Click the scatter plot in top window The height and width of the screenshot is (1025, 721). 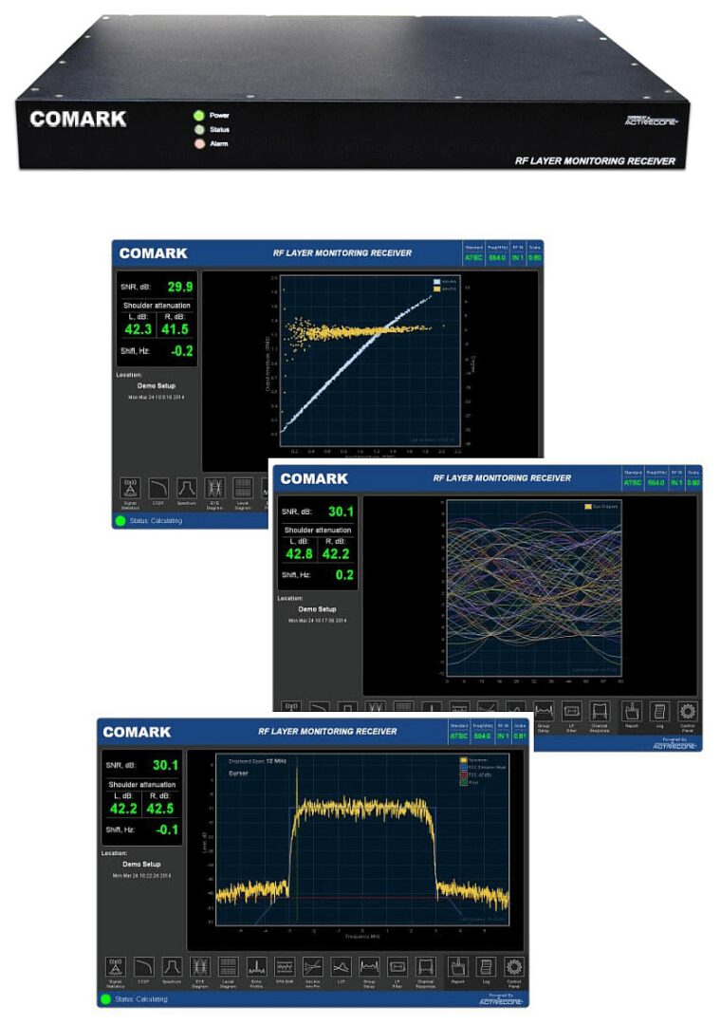pyautogui.click(x=370, y=361)
